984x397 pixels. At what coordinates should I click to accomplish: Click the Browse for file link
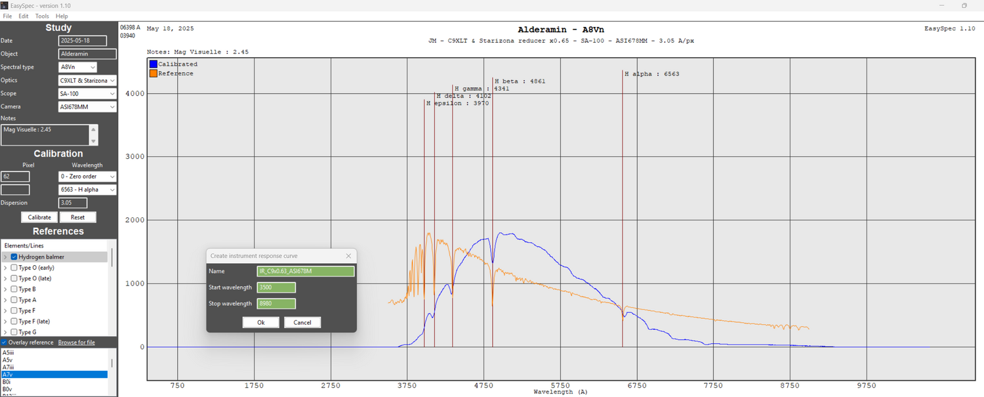pyautogui.click(x=76, y=343)
